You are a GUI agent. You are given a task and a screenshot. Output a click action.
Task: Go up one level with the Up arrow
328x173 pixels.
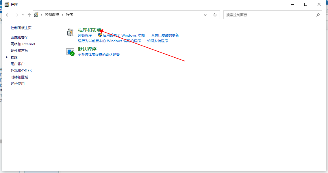(29, 15)
